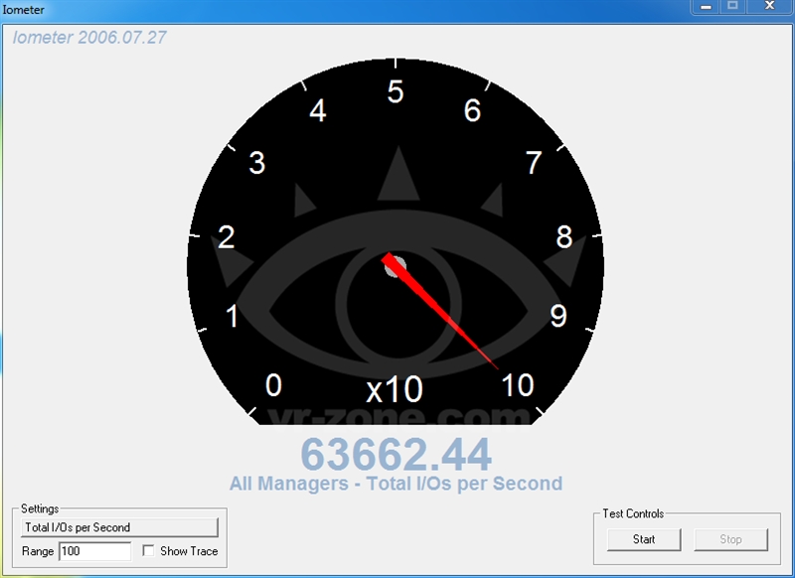Maximize the Iometer window

[x=732, y=7]
